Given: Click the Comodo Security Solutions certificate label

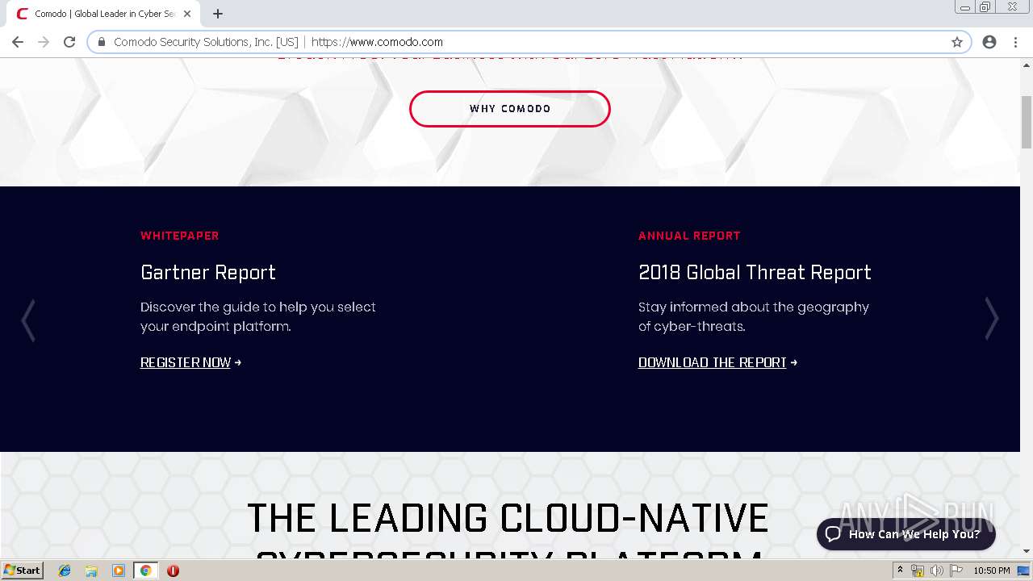Looking at the screenshot, I should tap(206, 42).
